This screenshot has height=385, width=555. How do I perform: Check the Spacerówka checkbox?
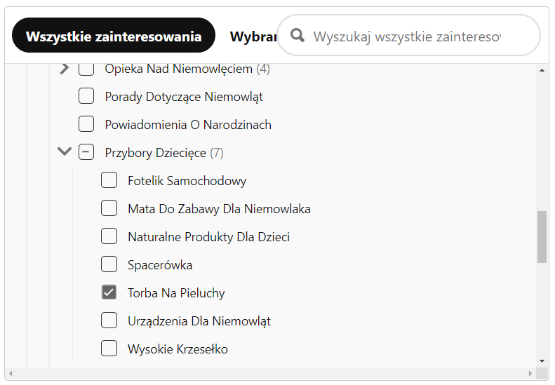coord(109,264)
